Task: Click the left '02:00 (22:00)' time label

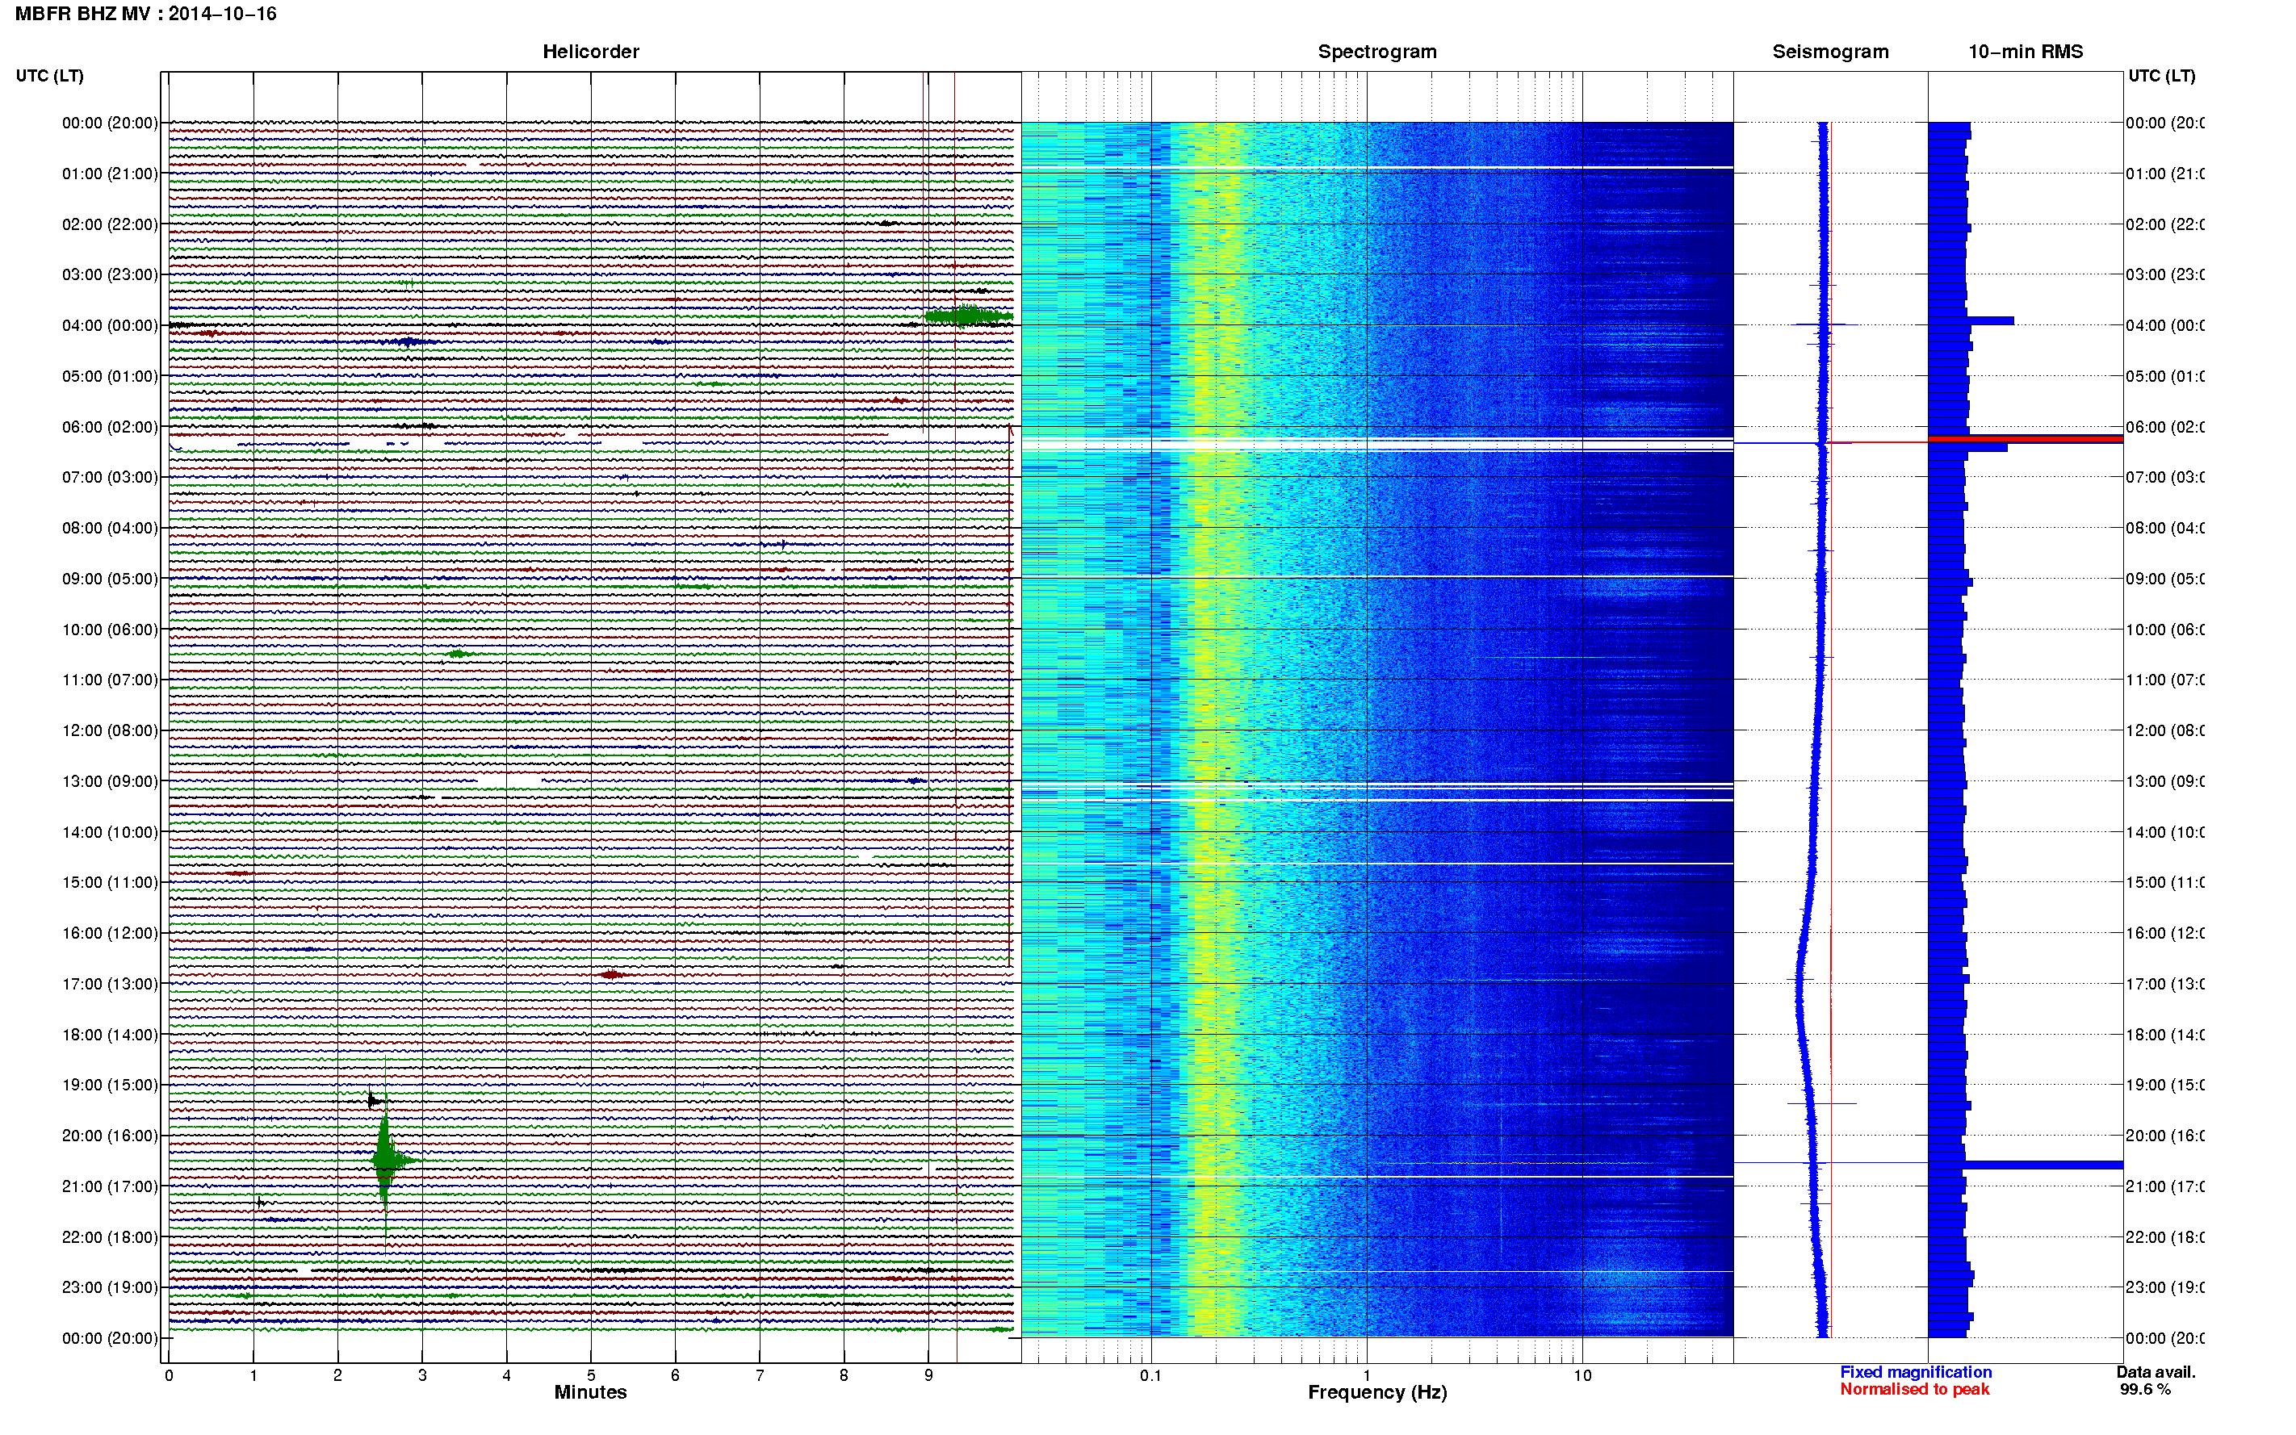Action: (x=110, y=224)
